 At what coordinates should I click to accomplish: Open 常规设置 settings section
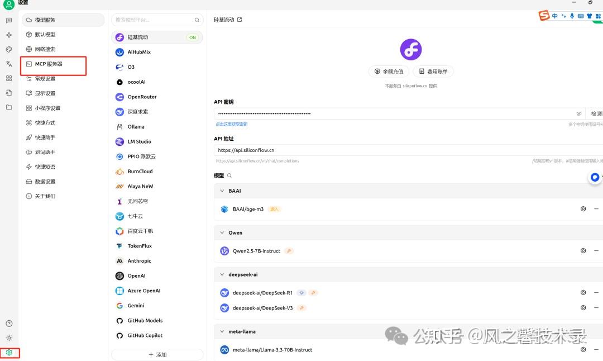point(63,78)
